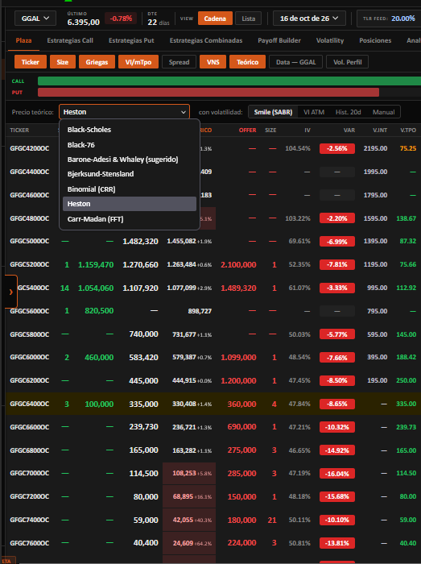Go to the Payoff Builder tab
The width and height of the screenshot is (421, 564).
pos(279,40)
